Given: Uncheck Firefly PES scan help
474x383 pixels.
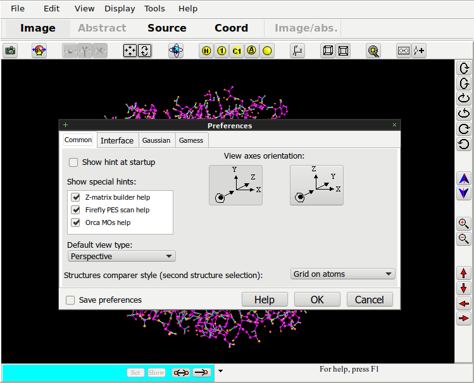Looking at the screenshot, I should (75, 210).
